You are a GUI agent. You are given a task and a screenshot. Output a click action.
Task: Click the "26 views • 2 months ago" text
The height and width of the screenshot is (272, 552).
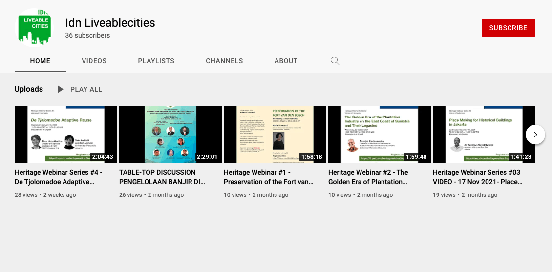click(x=151, y=194)
